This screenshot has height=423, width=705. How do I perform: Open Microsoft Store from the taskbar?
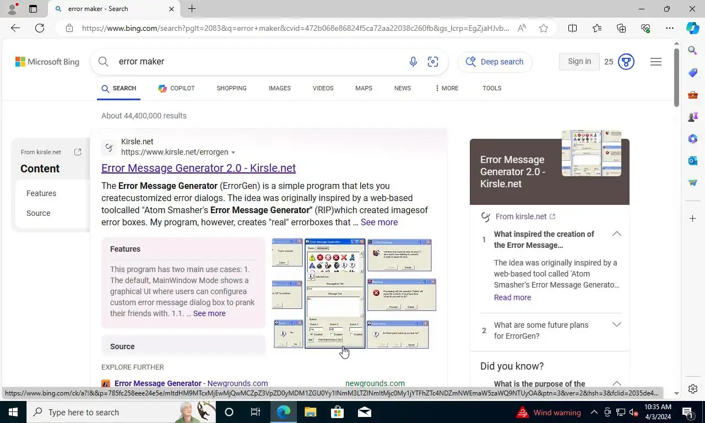tap(337, 412)
